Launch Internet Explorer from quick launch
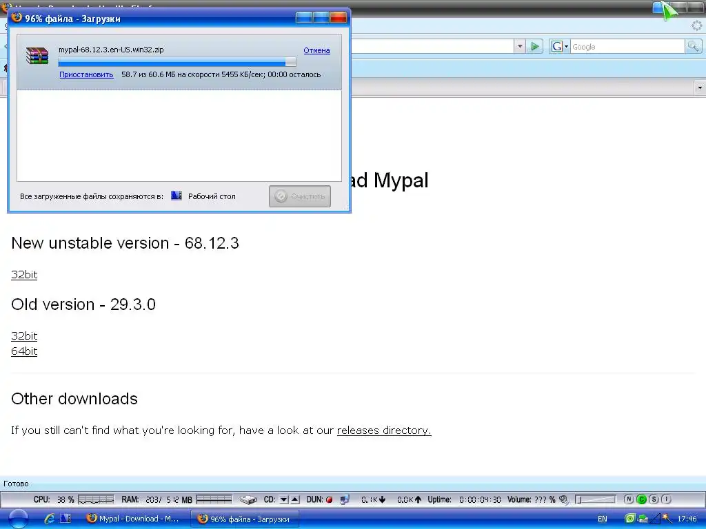706x529 pixels. pyautogui.click(x=50, y=519)
